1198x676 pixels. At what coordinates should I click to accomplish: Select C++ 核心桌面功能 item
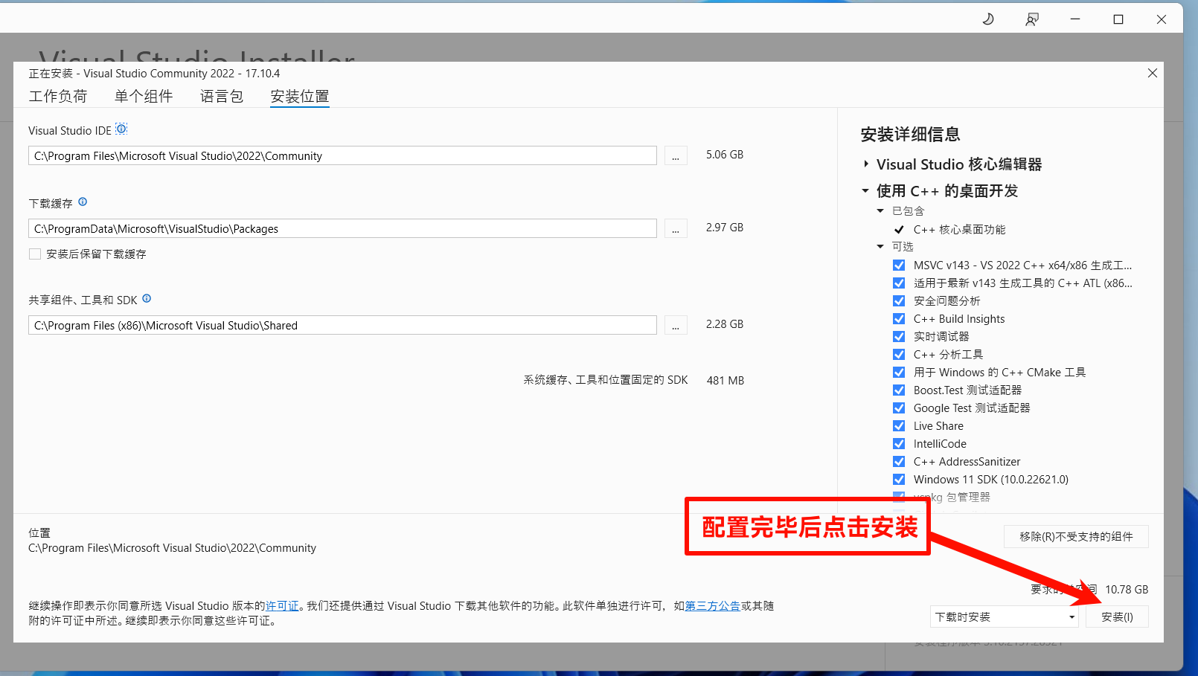(x=959, y=230)
